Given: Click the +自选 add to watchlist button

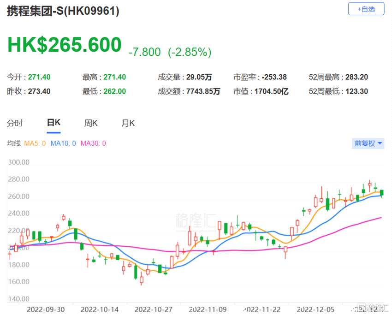Looking at the screenshot, I should pyautogui.click(x=366, y=9).
